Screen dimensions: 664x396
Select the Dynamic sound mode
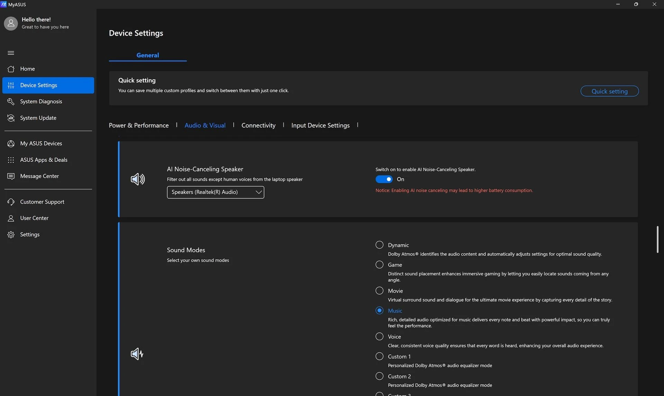[379, 245]
